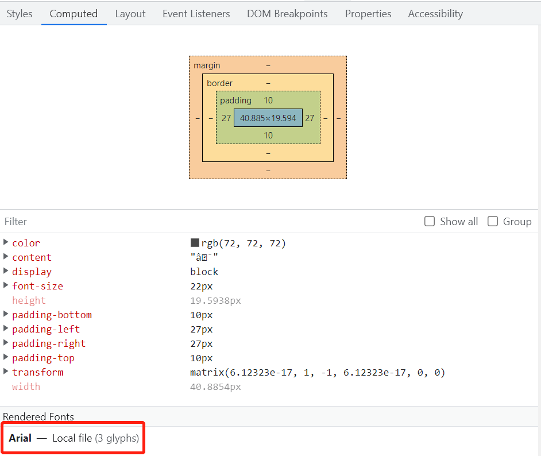Select the box model margin label
Image resolution: width=541 pixels, height=456 pixels.
[207, 65]
